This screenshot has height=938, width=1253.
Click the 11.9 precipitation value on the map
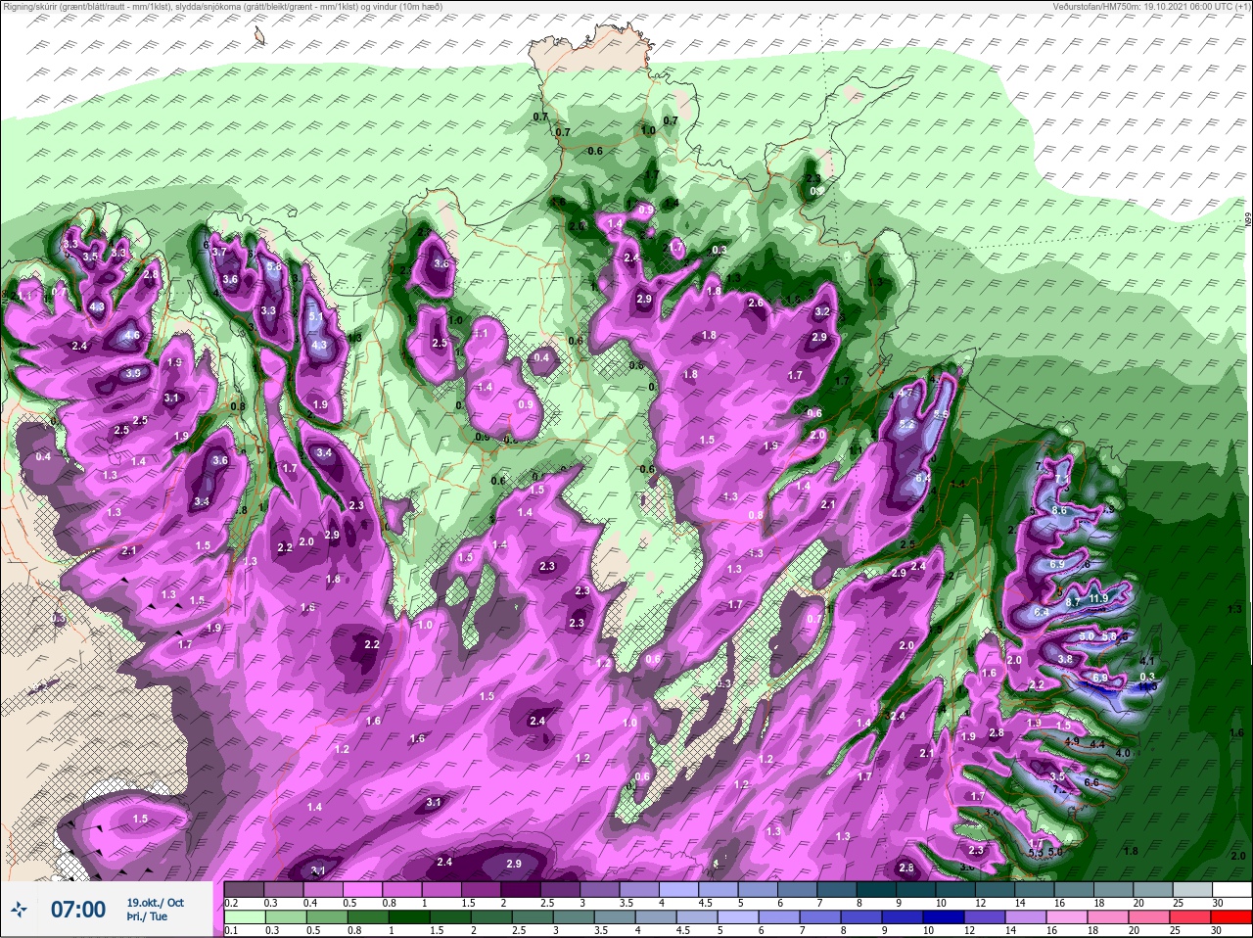tap(1097, 598)
